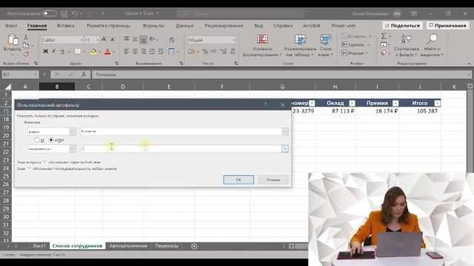Open the font color red swatch
474x266 pixels.
[107, 52]
